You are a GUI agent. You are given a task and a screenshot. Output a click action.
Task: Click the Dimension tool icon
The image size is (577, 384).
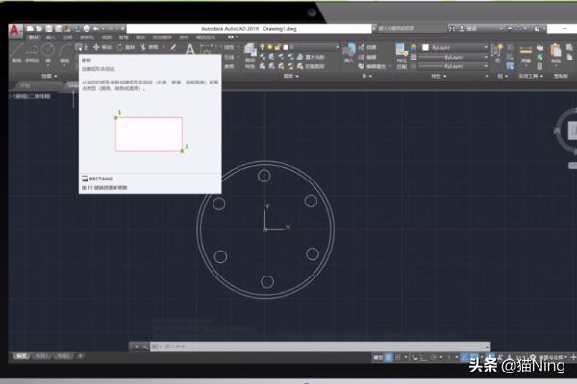(x=207, y=50)
